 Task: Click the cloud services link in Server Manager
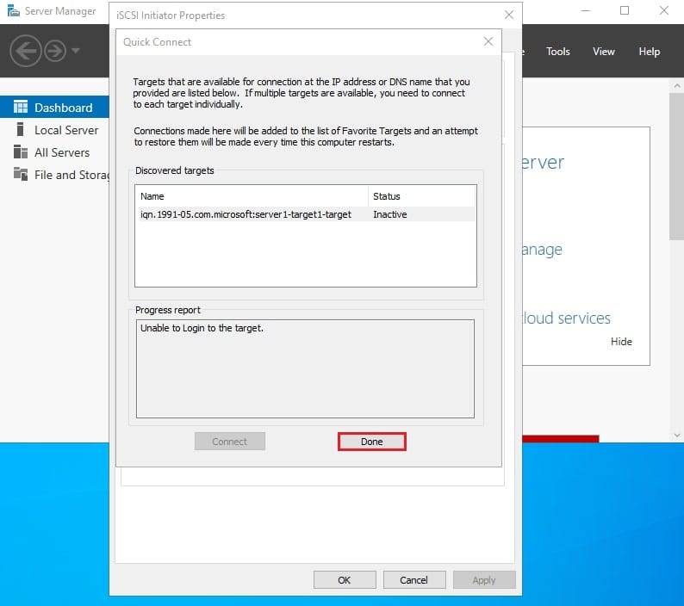click(566, 318)
